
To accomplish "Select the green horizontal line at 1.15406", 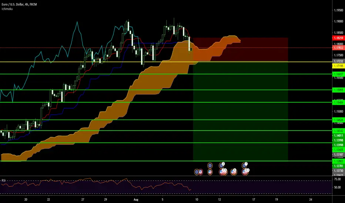I will [166, 102].
